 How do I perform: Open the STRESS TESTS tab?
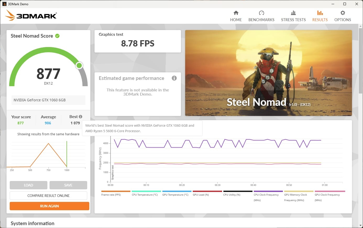click(293, 16)
